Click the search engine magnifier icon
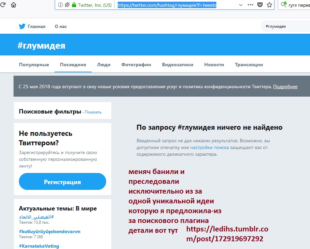Screen dimensions: 310x249 coord(284,4)
